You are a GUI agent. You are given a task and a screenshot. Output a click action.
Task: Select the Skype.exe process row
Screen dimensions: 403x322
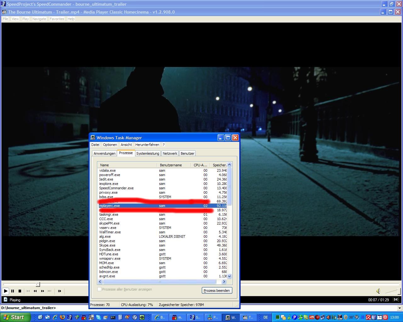point(162,245)
